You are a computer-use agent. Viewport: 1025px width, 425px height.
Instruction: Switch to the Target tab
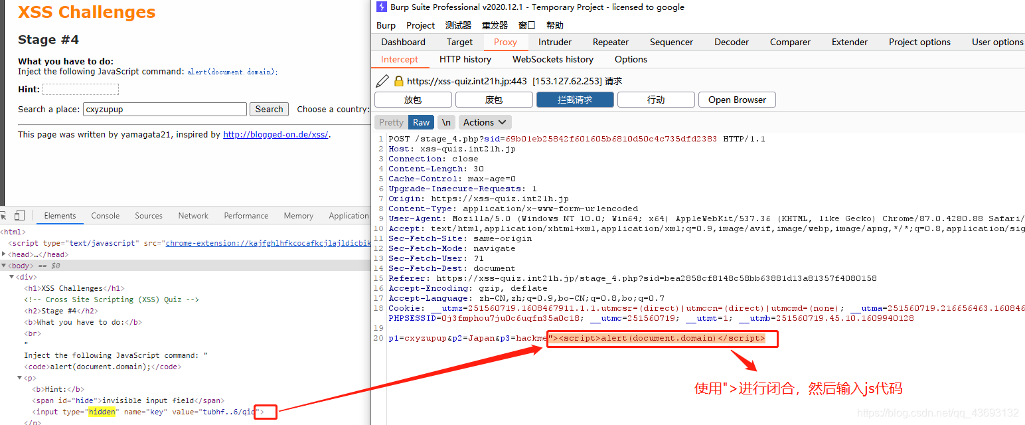[459, 42]
